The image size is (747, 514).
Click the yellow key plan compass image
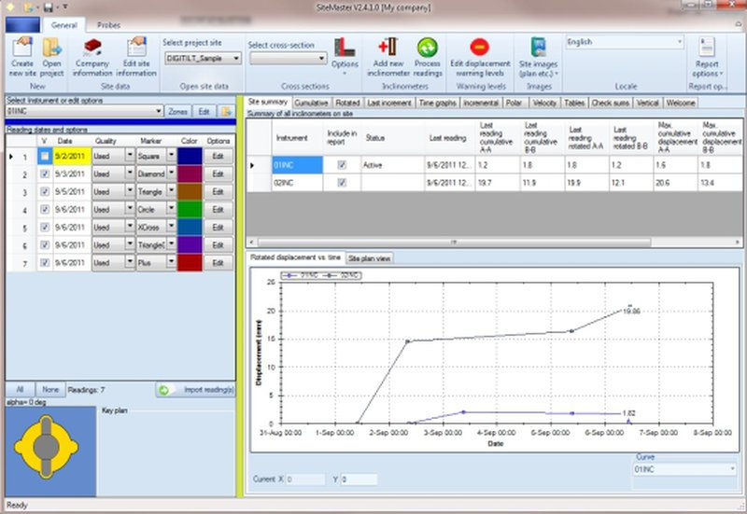[x=46, y=447]
